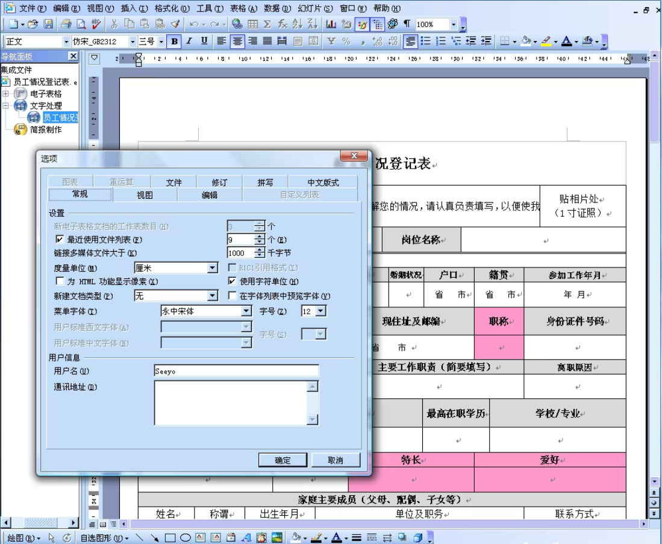Image resolution: width=662 pixels, height=544 pixels.
Task: Click the font color A swatch
Action: [x=566, y=42]
